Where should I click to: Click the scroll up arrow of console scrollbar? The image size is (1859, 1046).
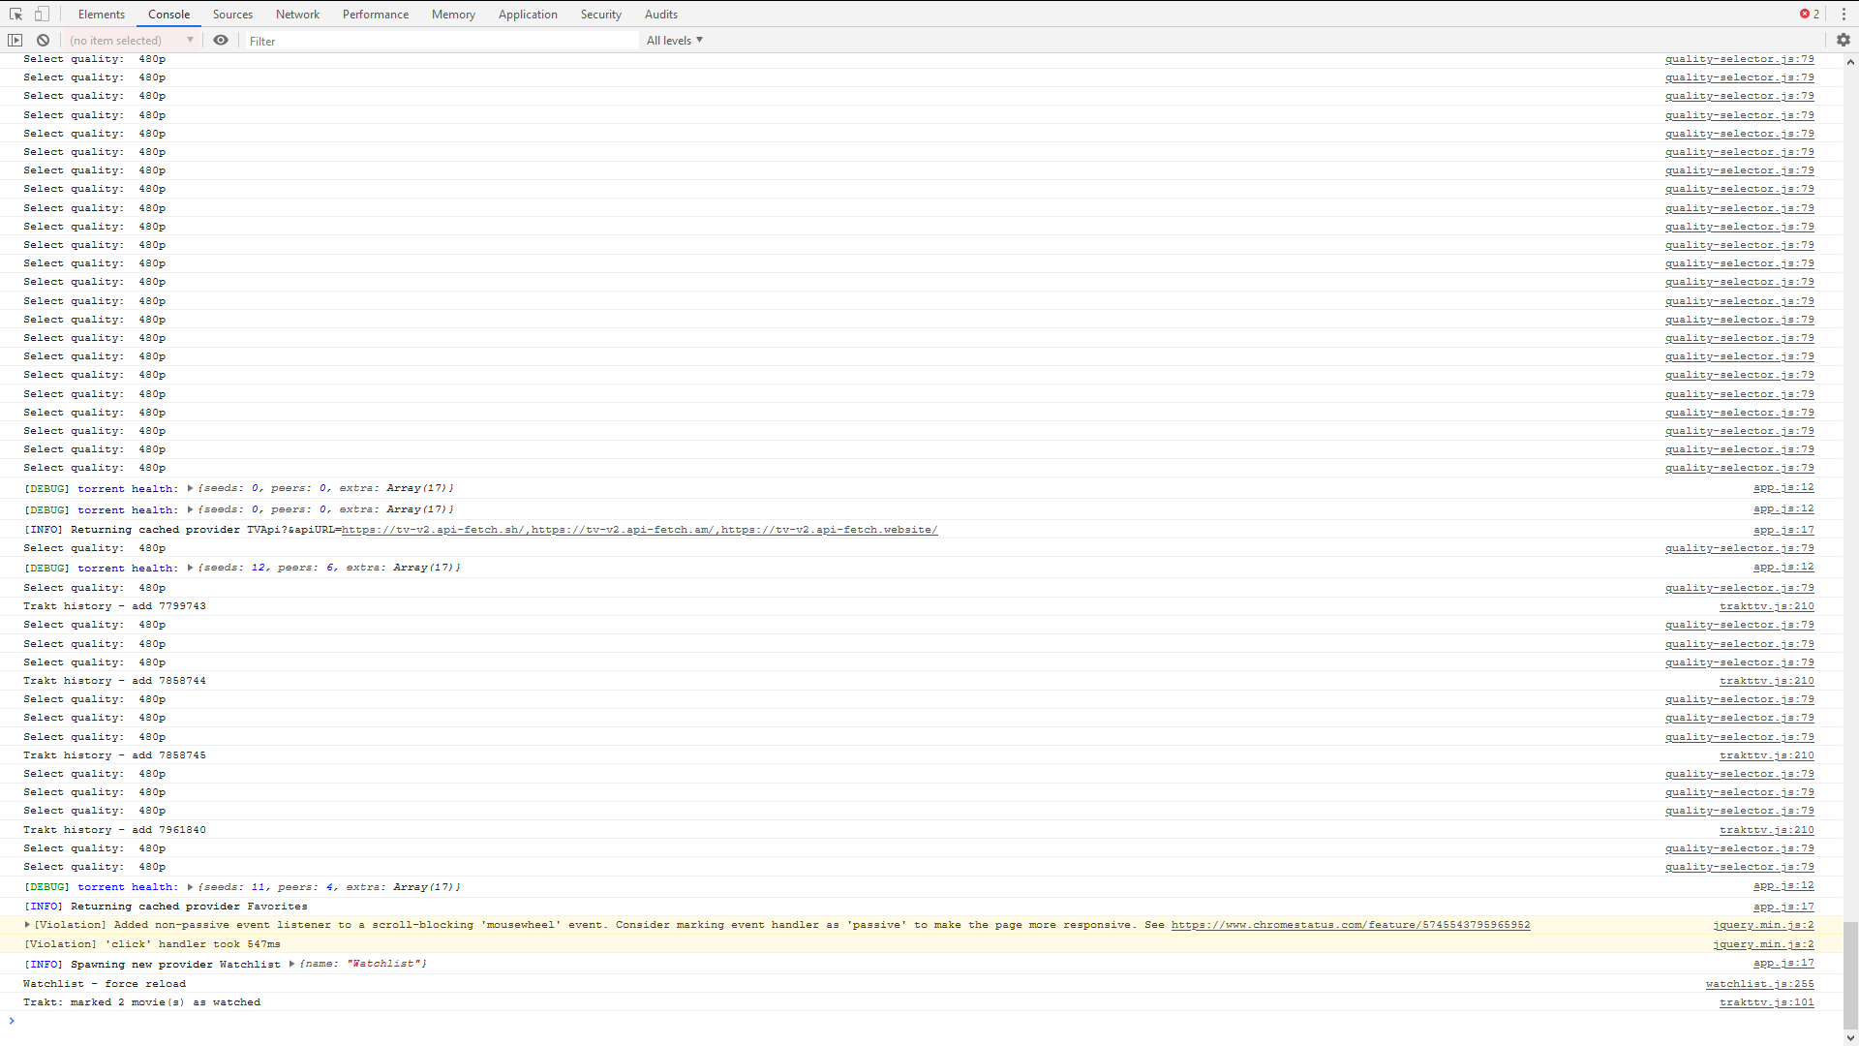coord(1850,61)
